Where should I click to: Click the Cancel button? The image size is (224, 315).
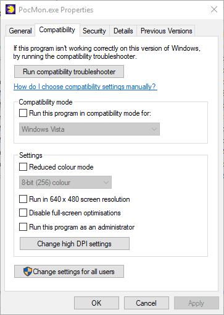tap(146, 303)
